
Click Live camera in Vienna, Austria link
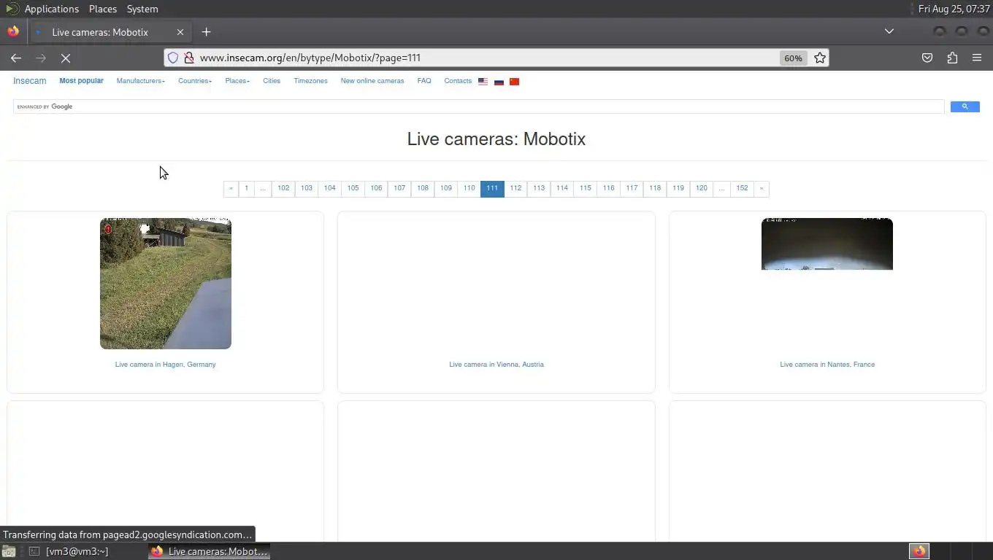click(x=496, y=365)
